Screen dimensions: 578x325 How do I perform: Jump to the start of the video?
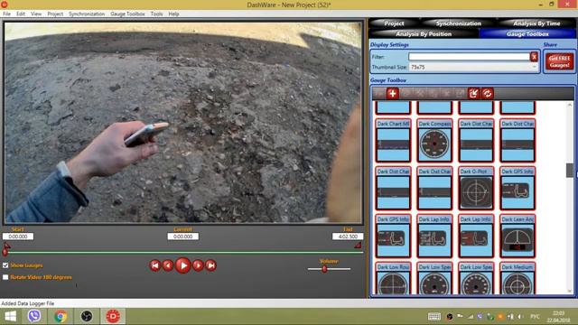pyautogui.click(x=154, y=265)
